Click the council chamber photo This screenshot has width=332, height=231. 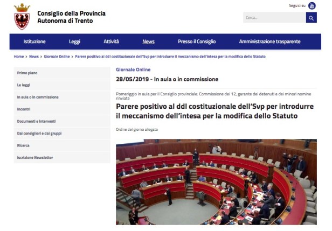pyautogui.click(x=217, y=182)
